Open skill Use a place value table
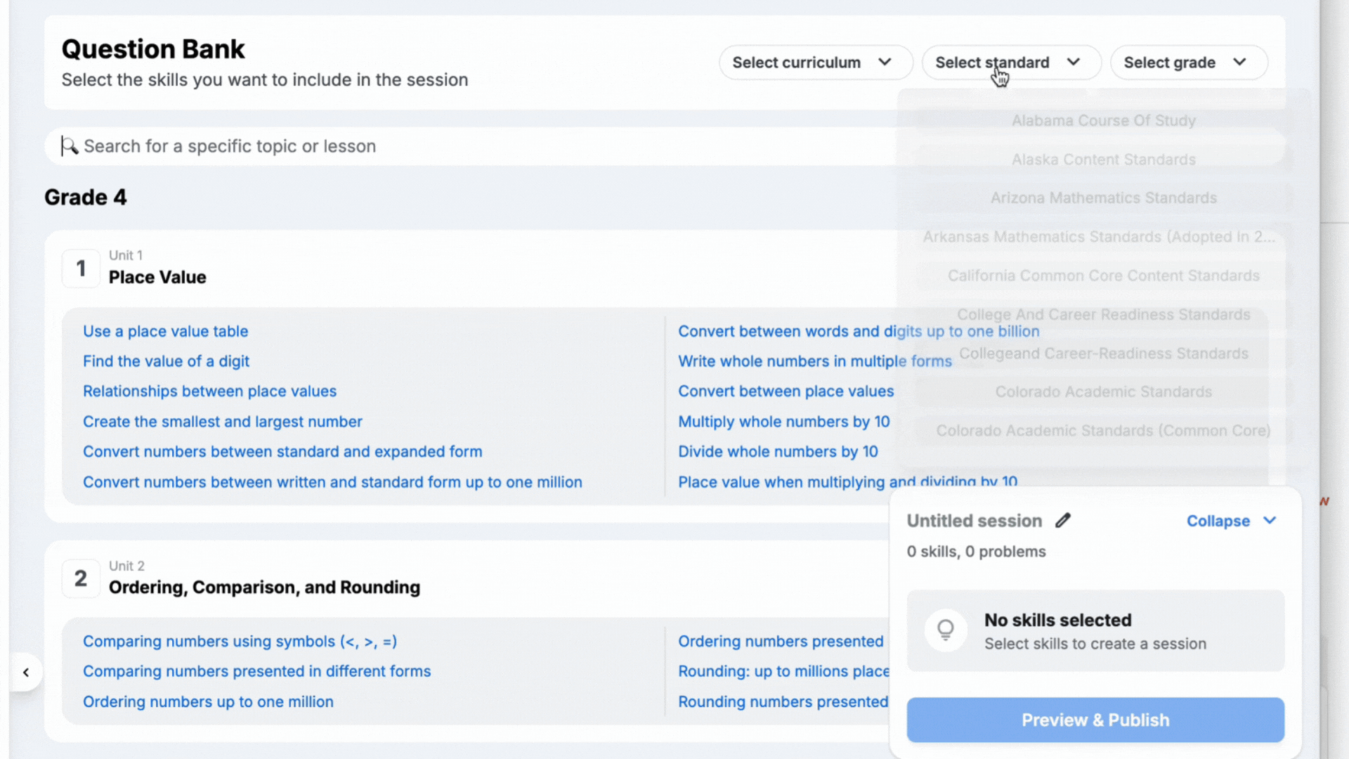 165,331
